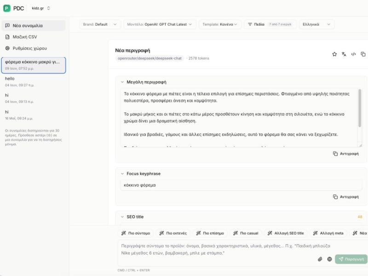Star this description to keep it

tap(334, 54)
